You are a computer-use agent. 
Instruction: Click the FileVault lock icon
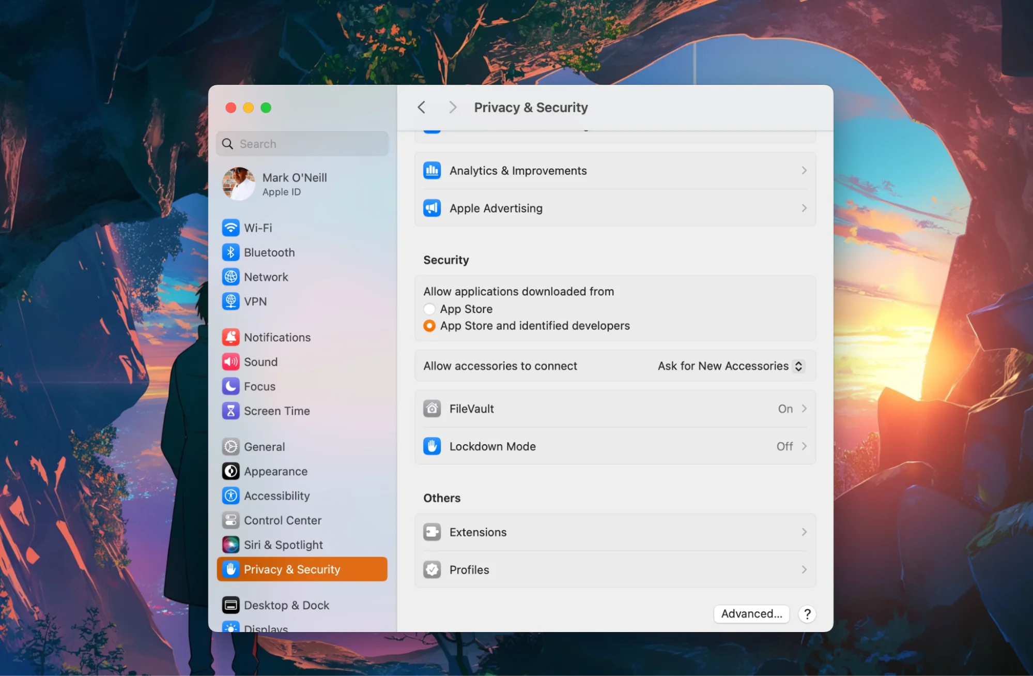[x=433, y=408]
